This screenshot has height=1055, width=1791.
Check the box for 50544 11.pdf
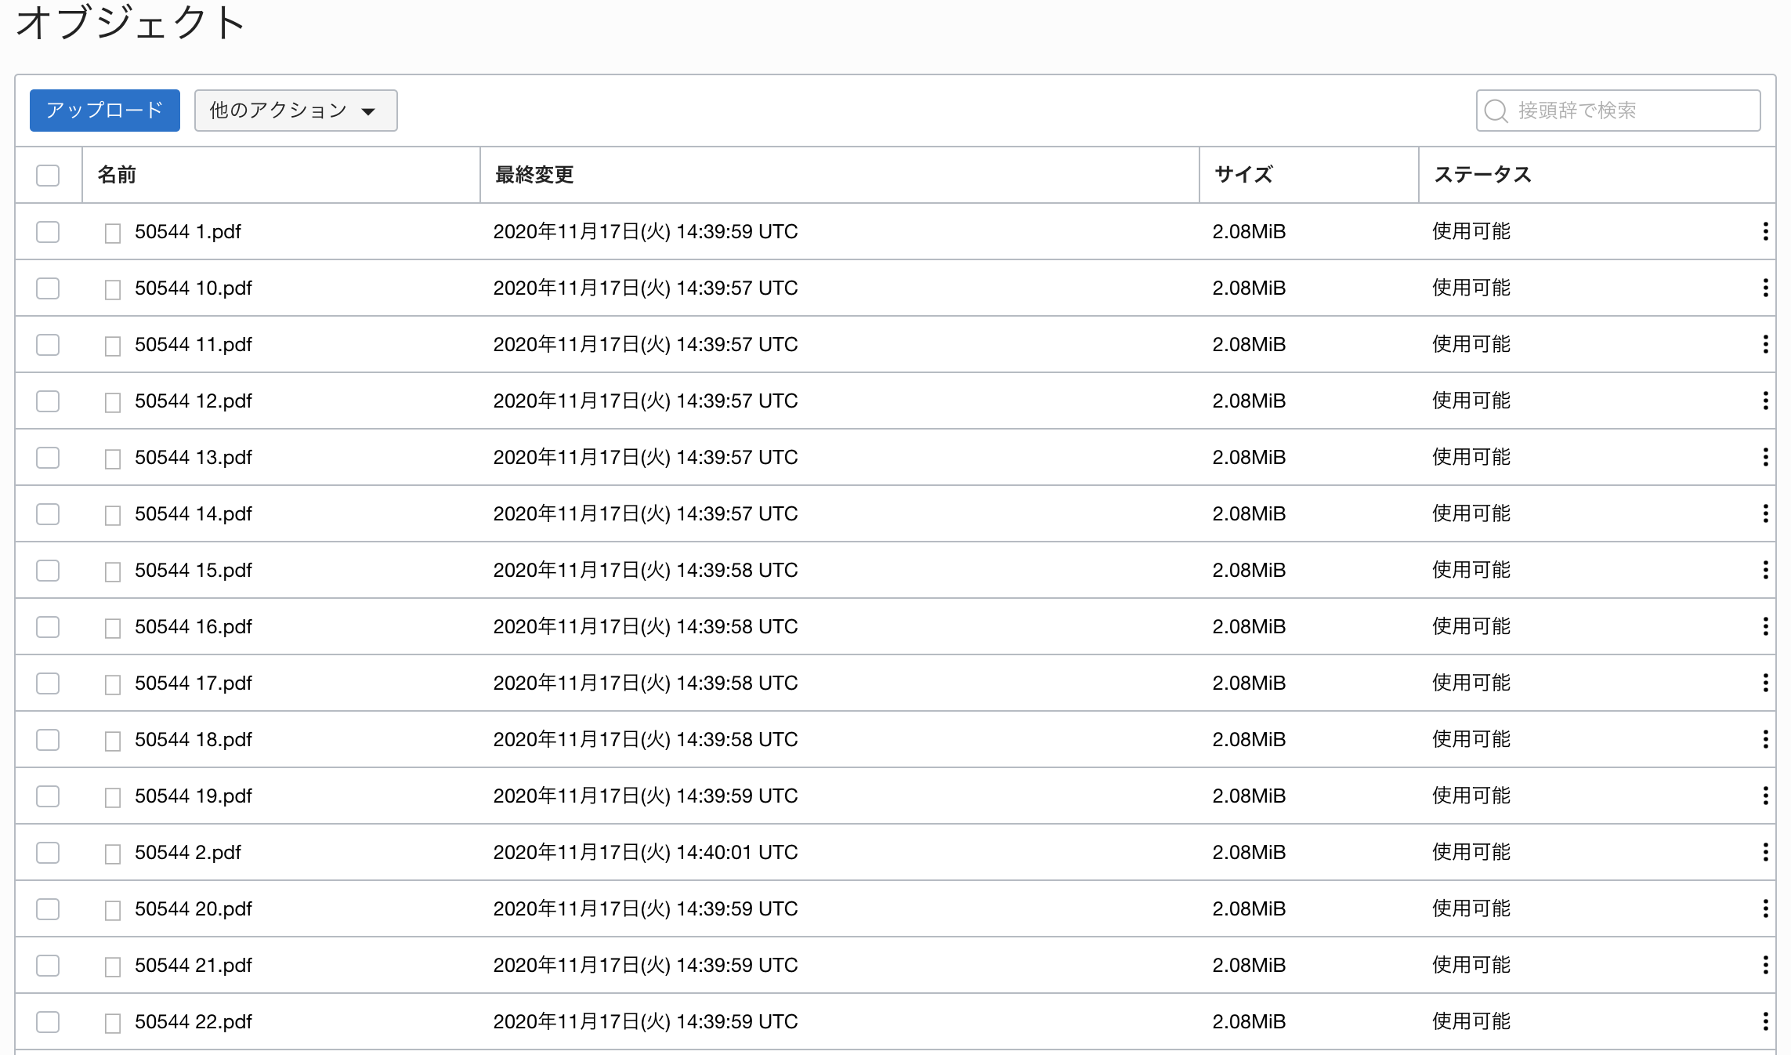tap(48, 344)
